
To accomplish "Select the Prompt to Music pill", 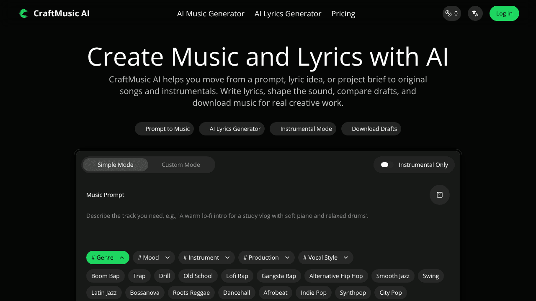I will point(164,129).
